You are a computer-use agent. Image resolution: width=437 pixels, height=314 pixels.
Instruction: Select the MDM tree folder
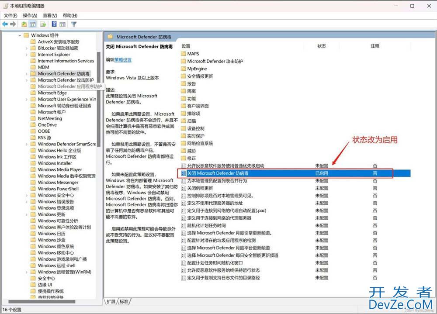click(43, 67)
